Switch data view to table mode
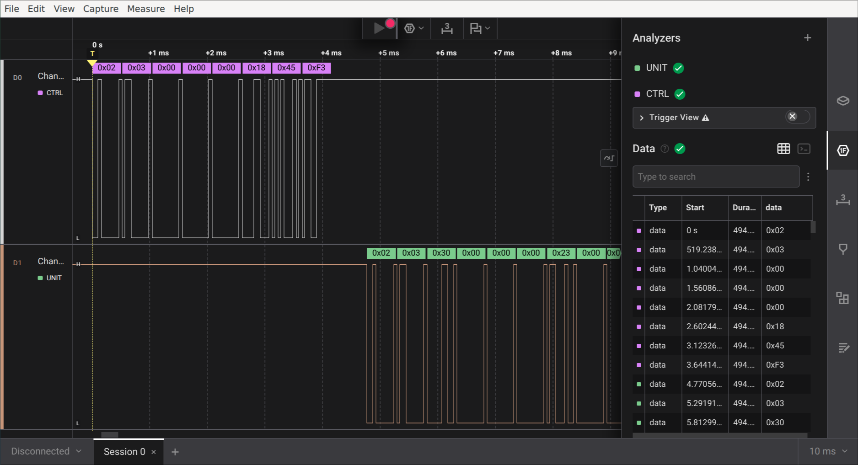Screen dimensions: 858x465 783,149
